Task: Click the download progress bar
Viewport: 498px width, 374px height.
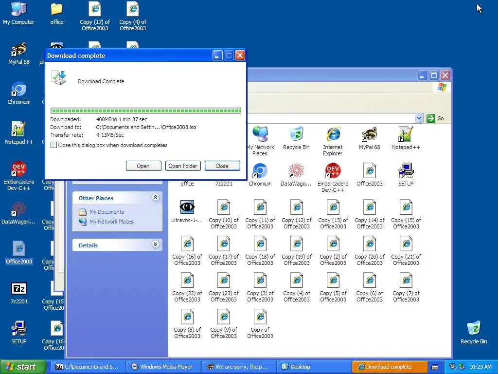Action: [146, 111]
